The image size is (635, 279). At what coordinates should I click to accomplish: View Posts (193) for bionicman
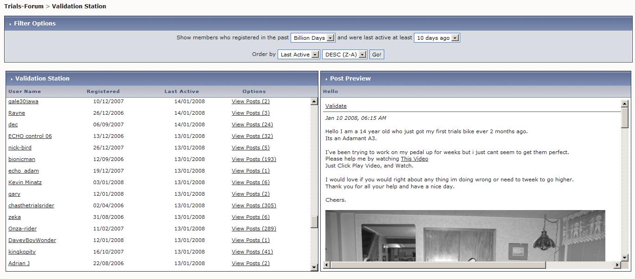pyautogui.click(x=254, y=159)
